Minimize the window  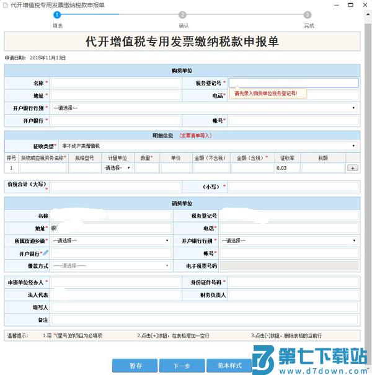pyautogui.click(x=337, y=5)
